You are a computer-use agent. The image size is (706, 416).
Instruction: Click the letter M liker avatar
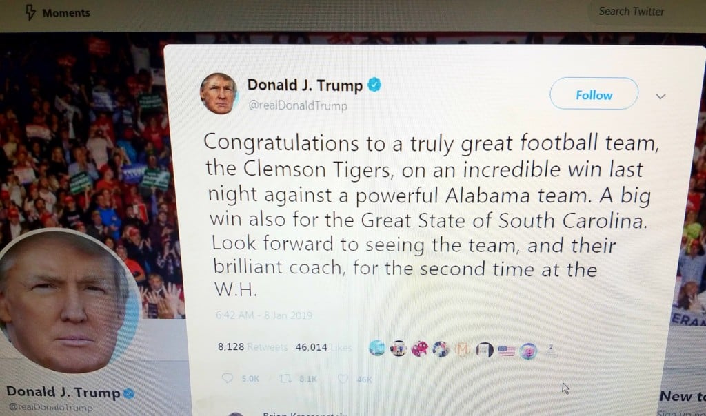point(463,349)
